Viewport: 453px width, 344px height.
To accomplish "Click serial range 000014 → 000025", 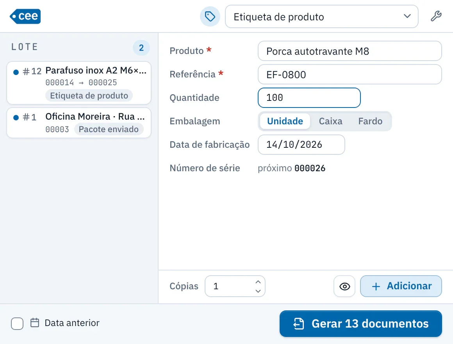I will point(81,82).
